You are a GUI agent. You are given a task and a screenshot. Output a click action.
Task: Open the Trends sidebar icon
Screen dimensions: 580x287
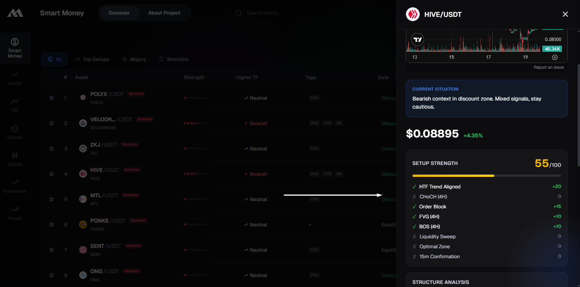pos(15,213)
